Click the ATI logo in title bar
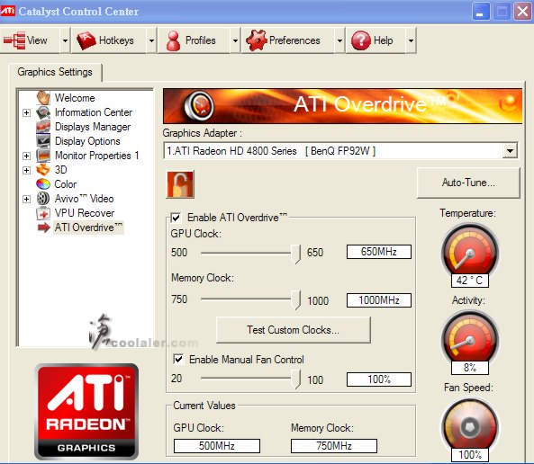The image size is (534, 464). pyautogui.click(x=7, y=11)
